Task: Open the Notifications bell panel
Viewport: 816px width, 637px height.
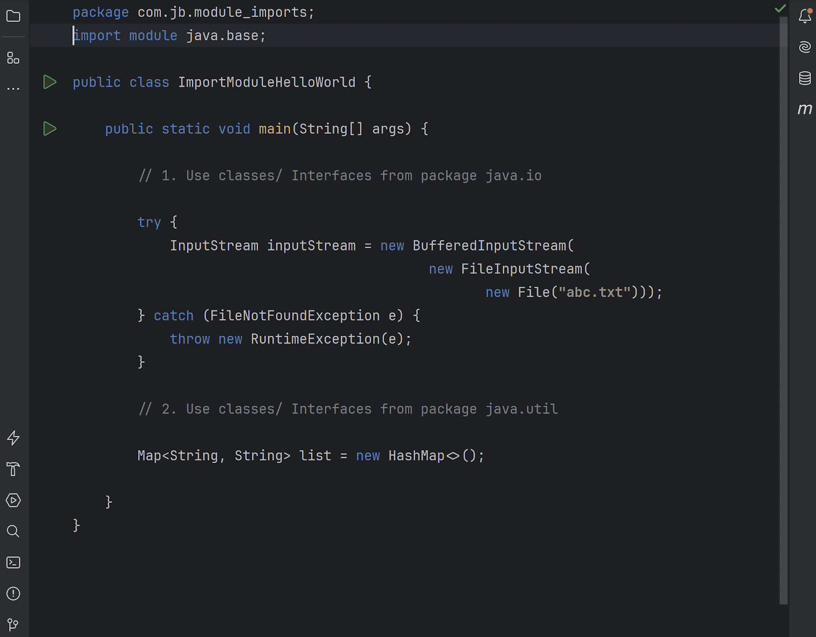Action: coord(805,16)
